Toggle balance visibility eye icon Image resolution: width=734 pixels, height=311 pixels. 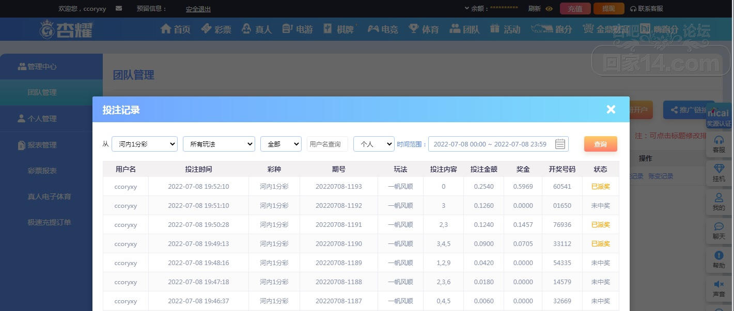click(549, 9)
